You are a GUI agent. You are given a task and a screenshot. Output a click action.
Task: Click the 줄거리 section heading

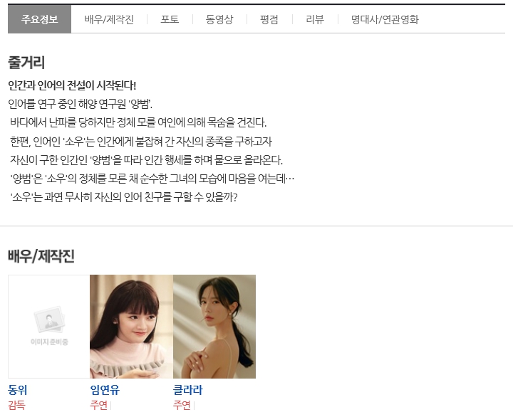pyautogui.click(x=26, y=62)
